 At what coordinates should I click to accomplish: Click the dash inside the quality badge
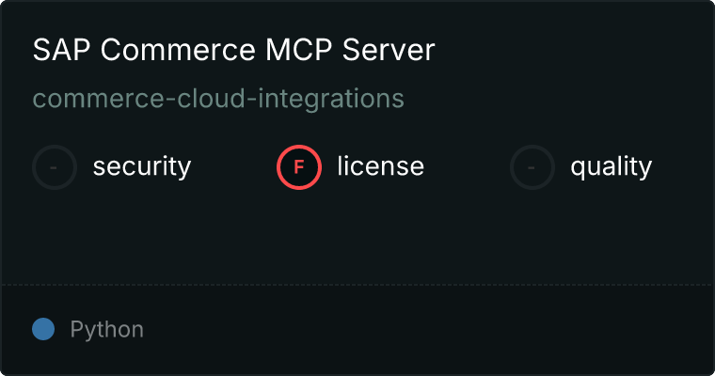tap(532, 167)
